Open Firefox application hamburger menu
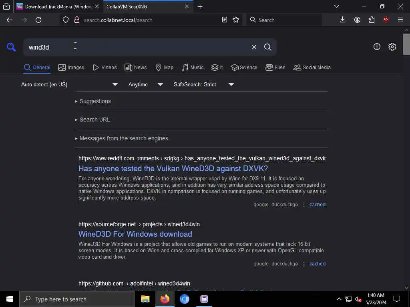This screenshot has height=307, width=410. [x=400, y=20]
